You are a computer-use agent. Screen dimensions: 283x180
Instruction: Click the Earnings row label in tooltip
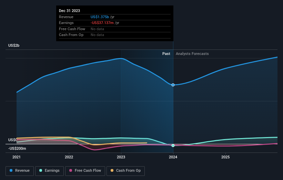(x=66, y=23)
